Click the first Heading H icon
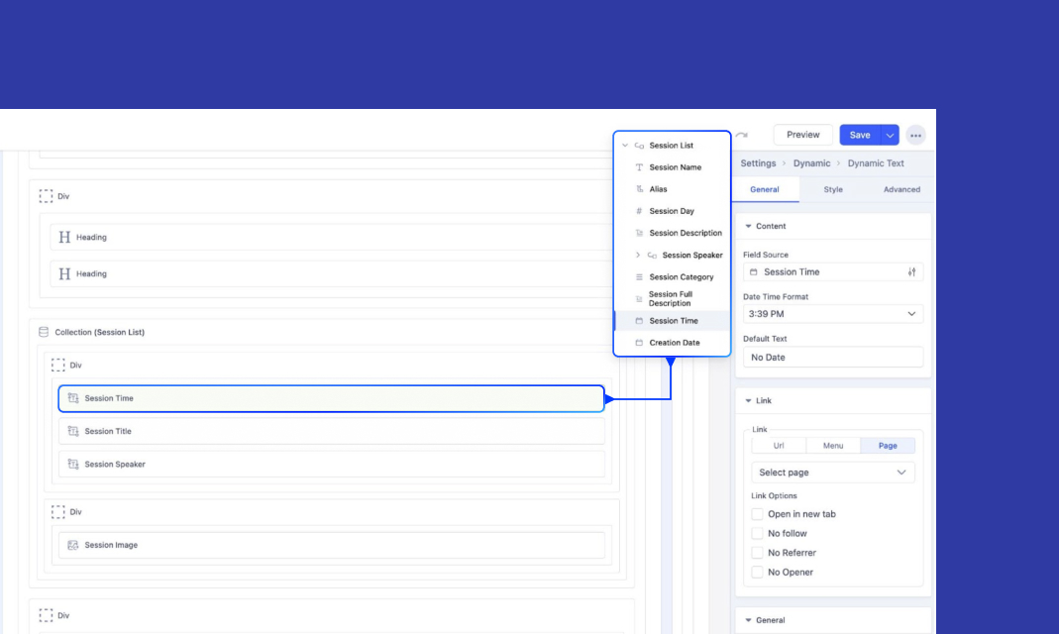The image size is (1059, 634). pos(64,238)
